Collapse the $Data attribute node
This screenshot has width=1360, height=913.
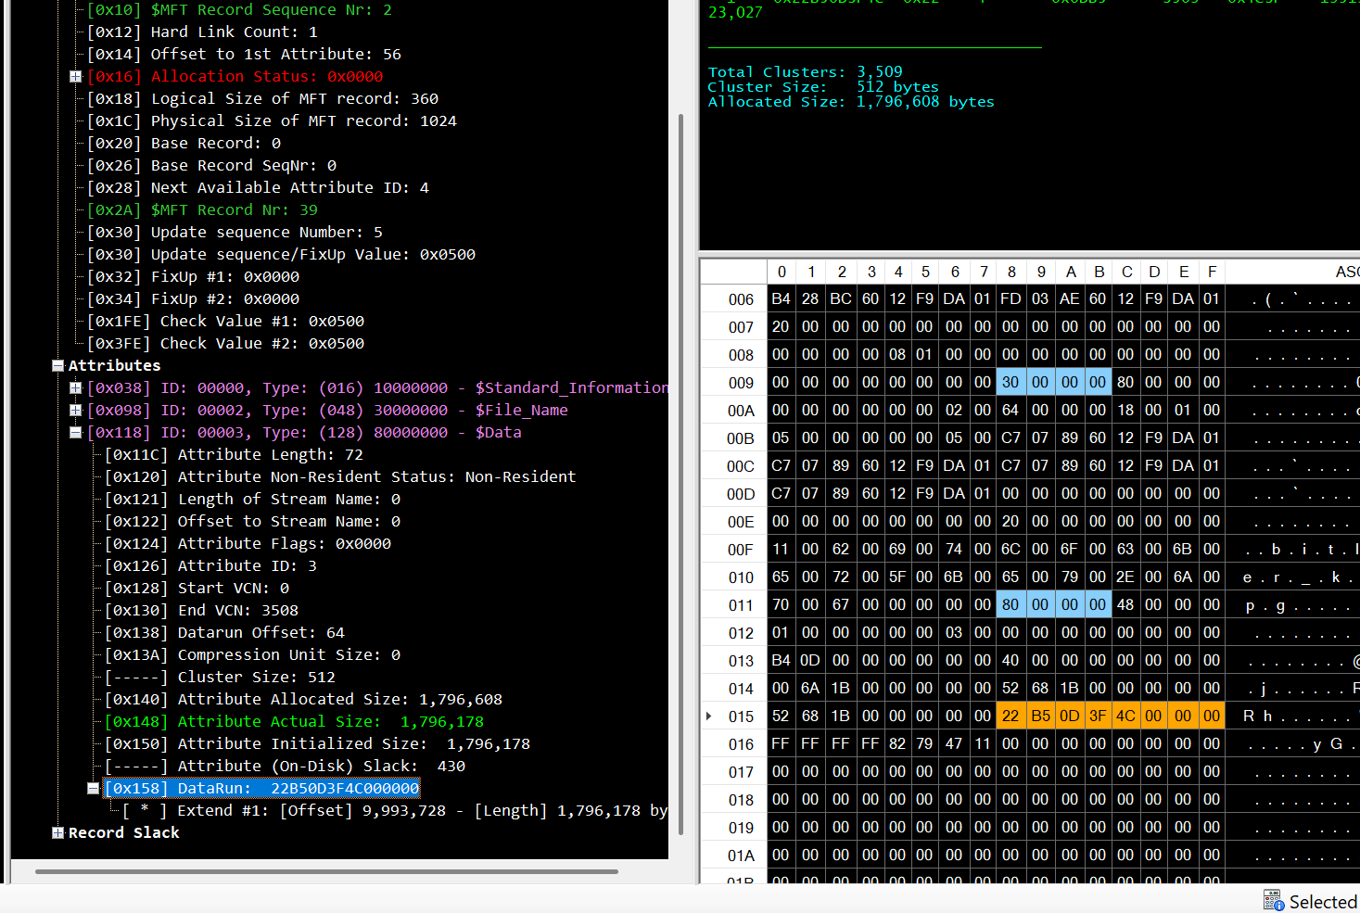click(x=76, y=433)
